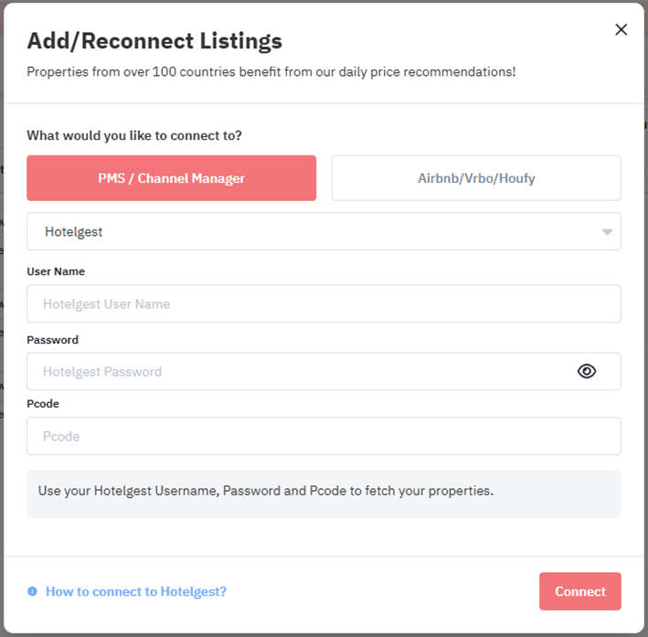This screenshot has width=648, height=637.
Task: Click the blue info icon beside help link
Action: 32,591
